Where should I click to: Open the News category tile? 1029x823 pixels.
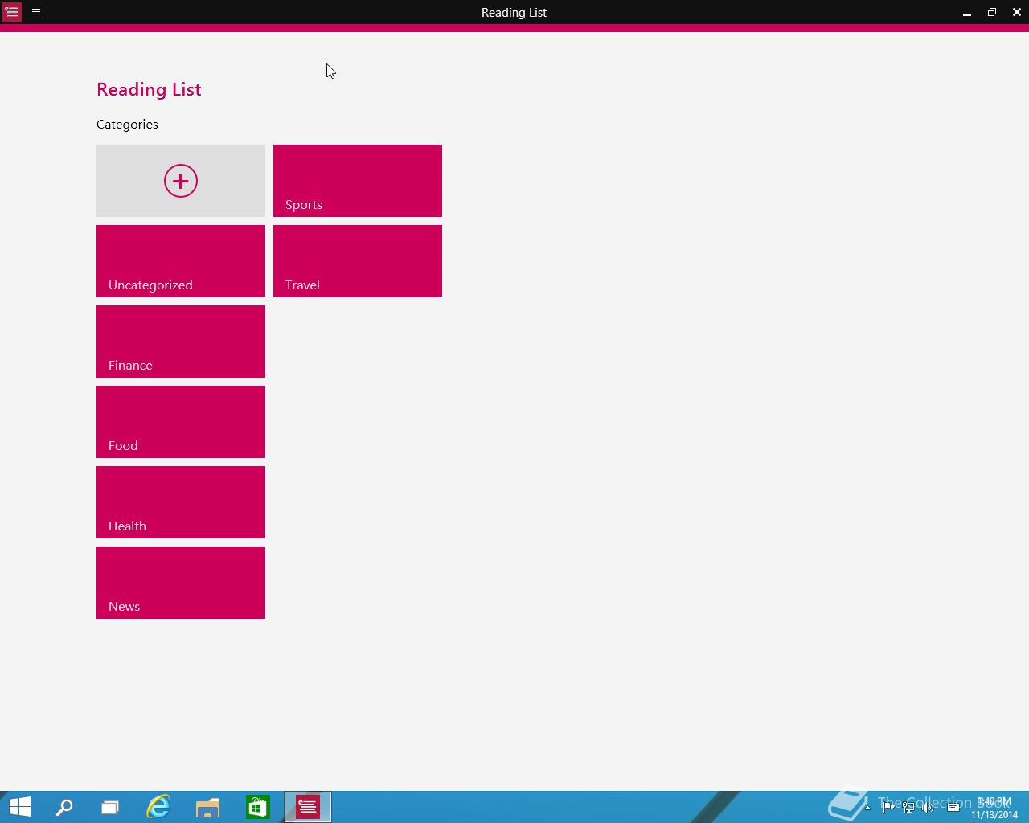pyautogui.click(x=181, y=583)
